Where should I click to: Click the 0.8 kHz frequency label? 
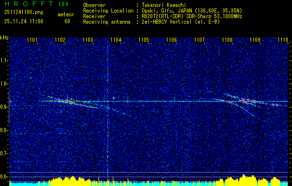click(x=3, y=130)
